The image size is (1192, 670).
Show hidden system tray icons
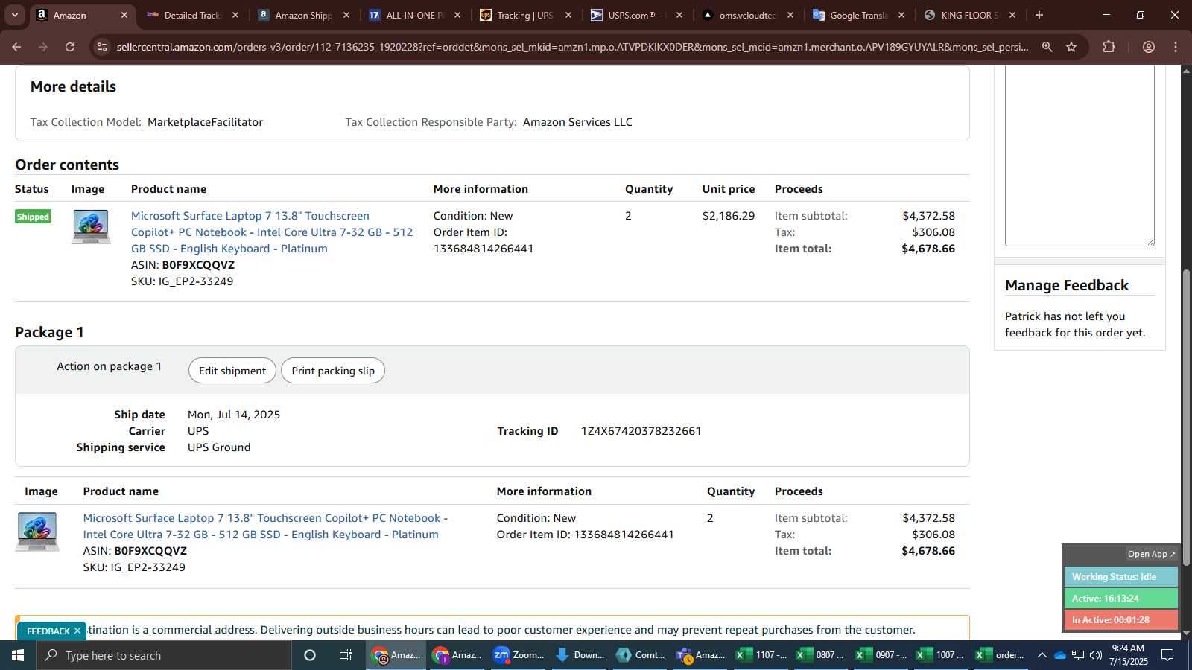pos(1042,655)
